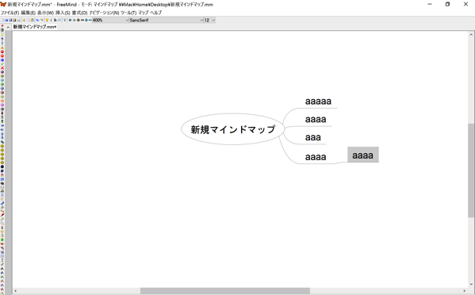Open the 表示(W) menu
The width and height of the screenshot is (475, 295).
(45, 13)
